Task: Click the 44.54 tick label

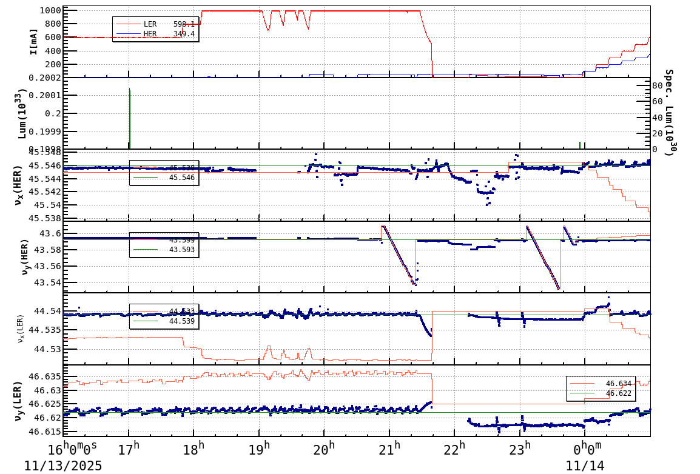Action: pyautogui.click(x=48, y=311)
